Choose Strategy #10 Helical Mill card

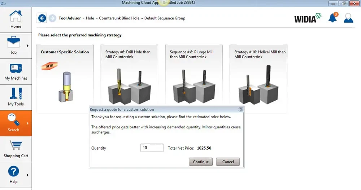point(258,76)
